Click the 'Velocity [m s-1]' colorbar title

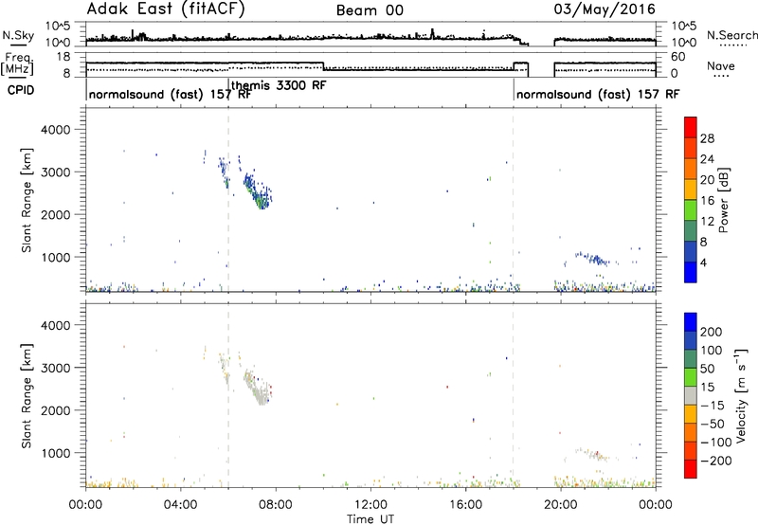(x=741, y=395)
